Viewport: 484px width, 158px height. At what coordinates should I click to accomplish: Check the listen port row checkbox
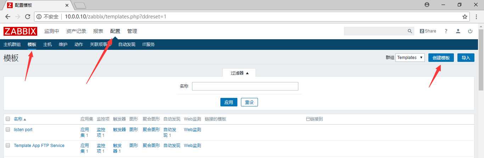point(8,130)
